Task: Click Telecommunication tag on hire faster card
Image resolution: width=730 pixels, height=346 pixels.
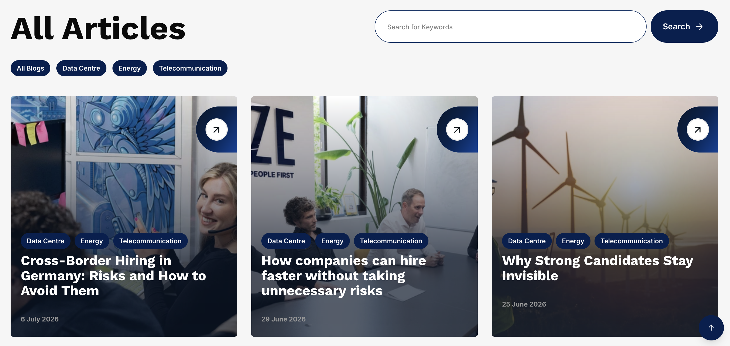Action: tap(391, 241)
